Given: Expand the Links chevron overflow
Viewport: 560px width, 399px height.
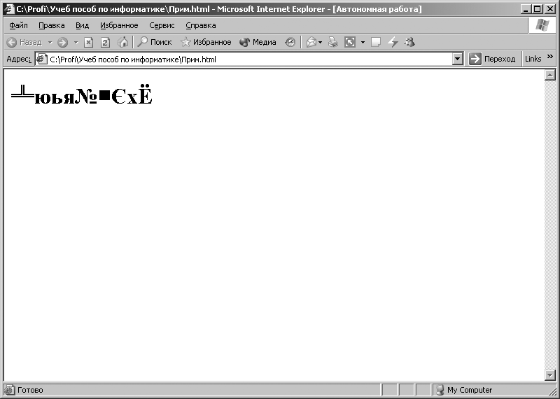Looking at the screenshot, I should point(550,57).
